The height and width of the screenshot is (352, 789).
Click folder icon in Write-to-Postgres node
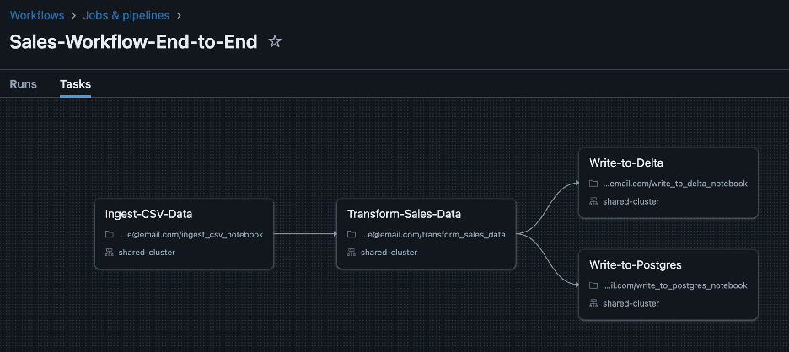(x=593, y=285)
